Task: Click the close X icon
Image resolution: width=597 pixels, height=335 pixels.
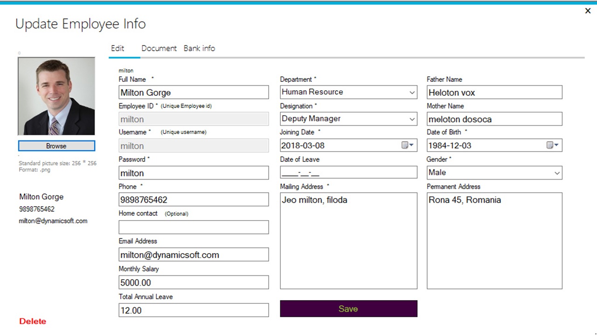Action: [x=588, y=10]
